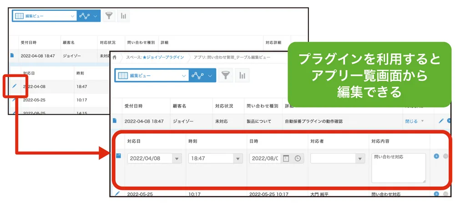Click the 受付日時 column header in the front window

point(133,106)
